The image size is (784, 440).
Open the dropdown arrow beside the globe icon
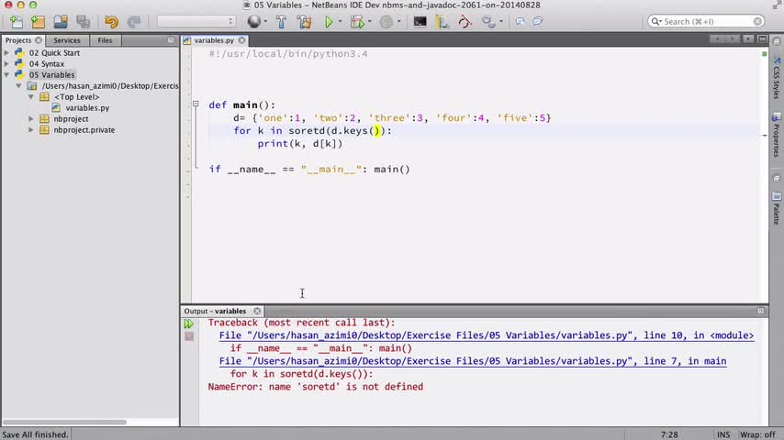tap(265, 21)
